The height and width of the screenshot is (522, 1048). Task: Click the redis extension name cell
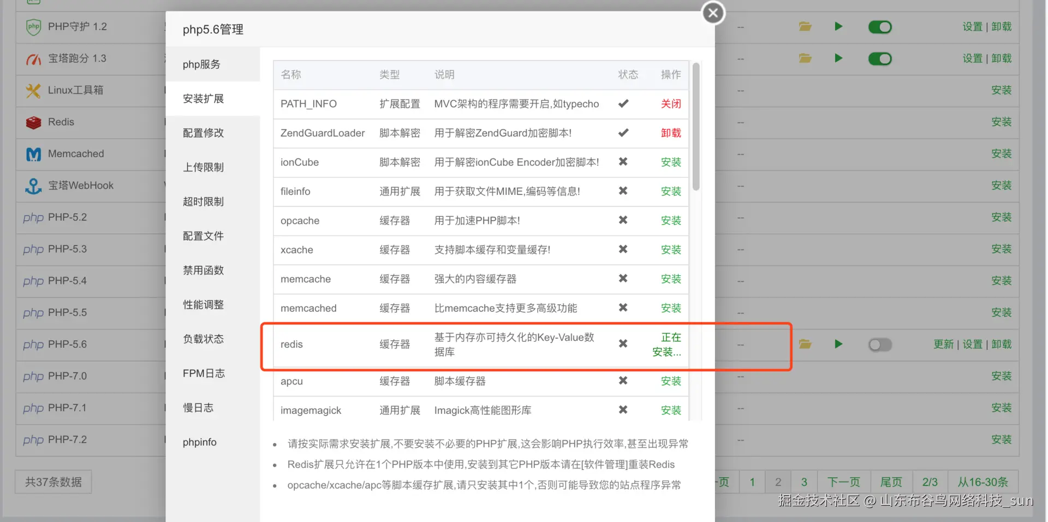[291, 345]
